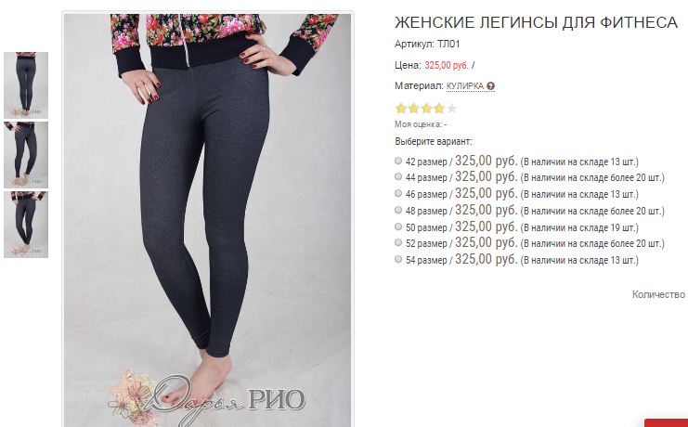Open the КУЛИРКА material link
The image size is (688, 427).
coord(464,86)
